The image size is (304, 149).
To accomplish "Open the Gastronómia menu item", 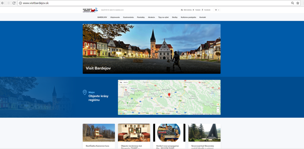I will pos(128,17).
